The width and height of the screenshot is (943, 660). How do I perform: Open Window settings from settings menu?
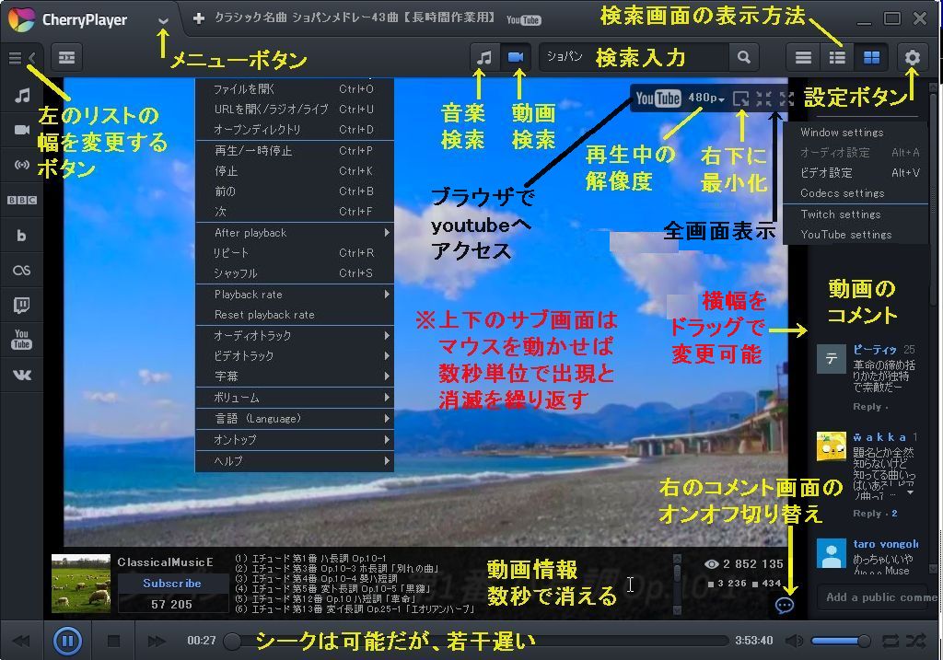click(x=856, y=133)
